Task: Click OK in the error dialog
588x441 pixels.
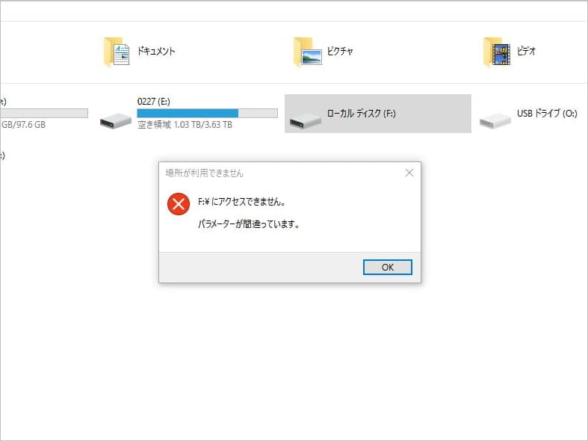Action: click(x=387, y=267)
